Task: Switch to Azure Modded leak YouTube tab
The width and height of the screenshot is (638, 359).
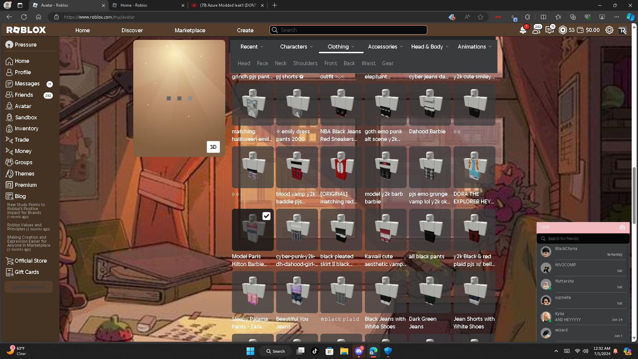Action: [228, 5]
